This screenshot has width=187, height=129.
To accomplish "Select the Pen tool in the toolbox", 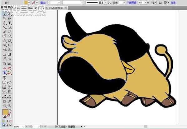I will pos(5,23).
